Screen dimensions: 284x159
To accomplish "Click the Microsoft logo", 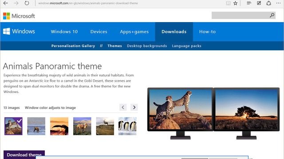I will 19,16.
